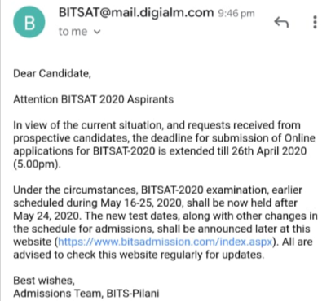Tap 'Under the circumstances' paragraph start
331x301 pixels.
[76, 190]
